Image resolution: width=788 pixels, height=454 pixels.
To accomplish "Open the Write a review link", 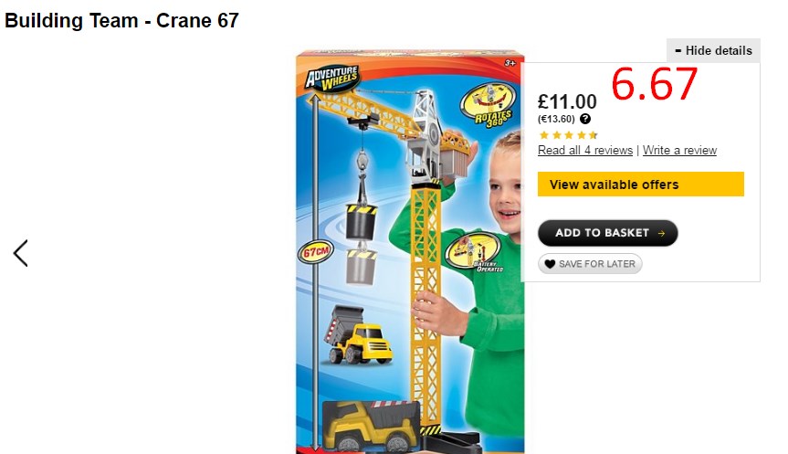I will [679, 151].
